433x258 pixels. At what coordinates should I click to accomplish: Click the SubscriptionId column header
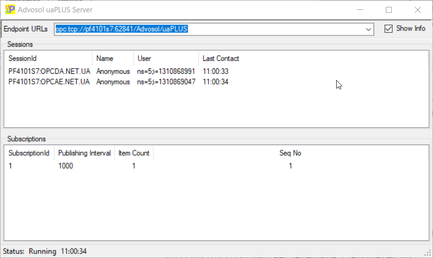pos(29,153)
